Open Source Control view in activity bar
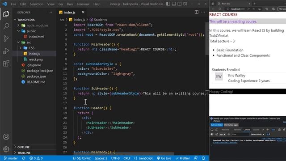 pyautogui.click(x=6, y=38)
